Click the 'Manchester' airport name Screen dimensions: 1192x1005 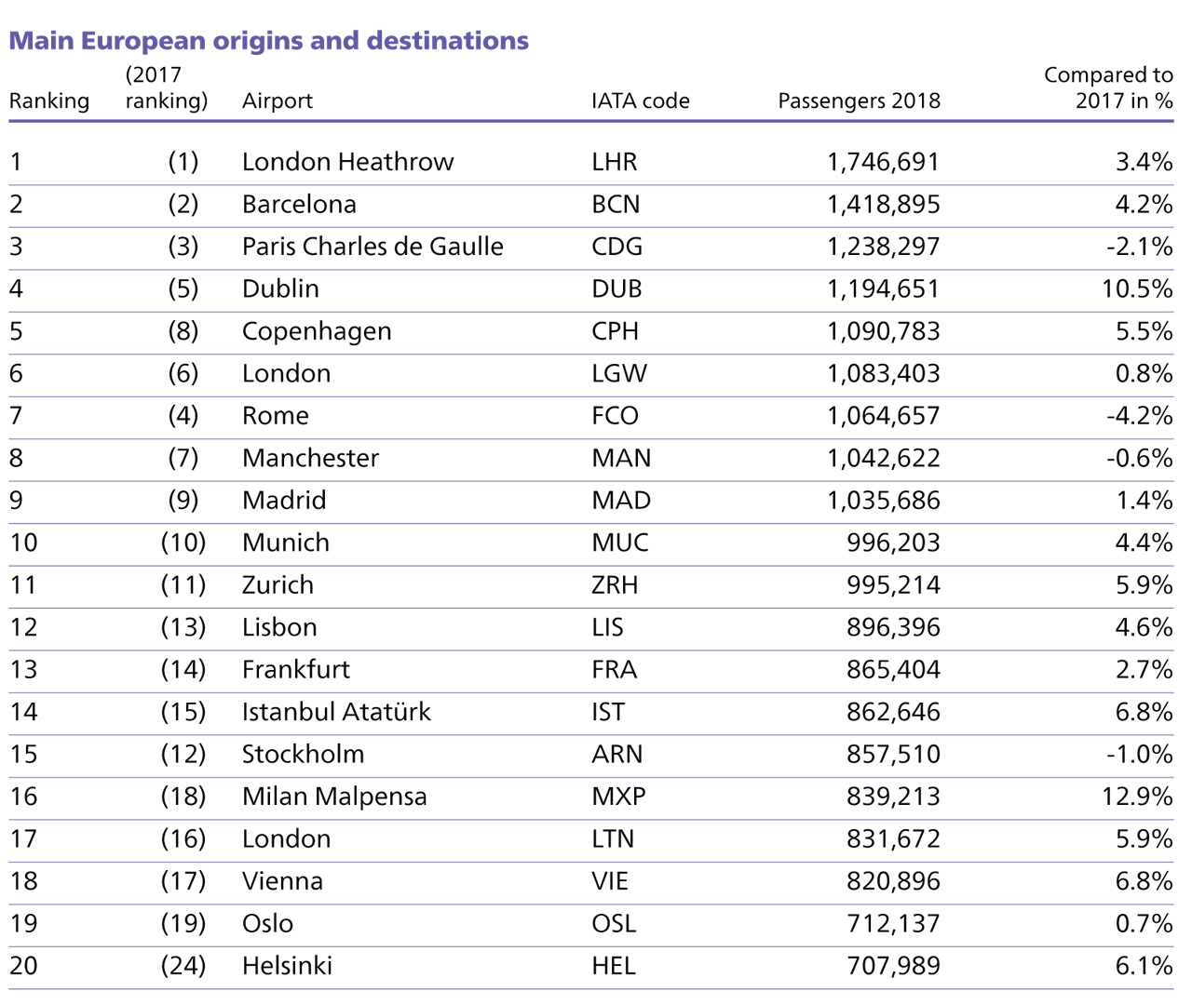[311, 458]
